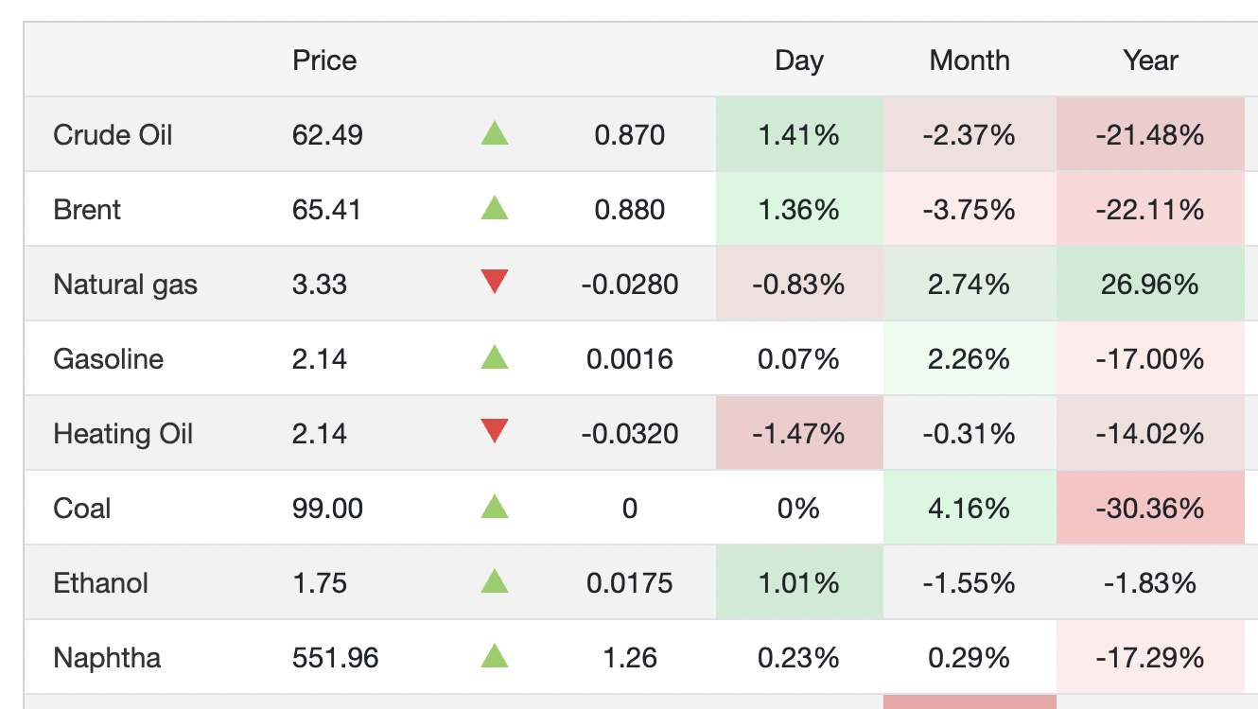Click the red down arrow in Natural gas row

495,282
